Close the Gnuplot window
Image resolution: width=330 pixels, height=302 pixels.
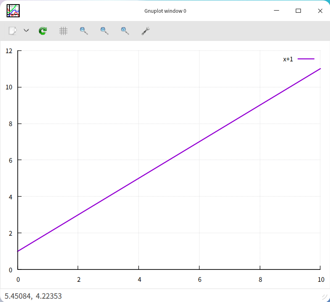click(x=320, y=11)
